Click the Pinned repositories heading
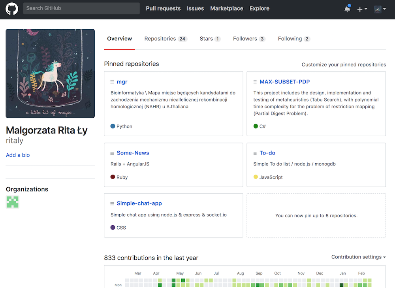 coord(132,64)
